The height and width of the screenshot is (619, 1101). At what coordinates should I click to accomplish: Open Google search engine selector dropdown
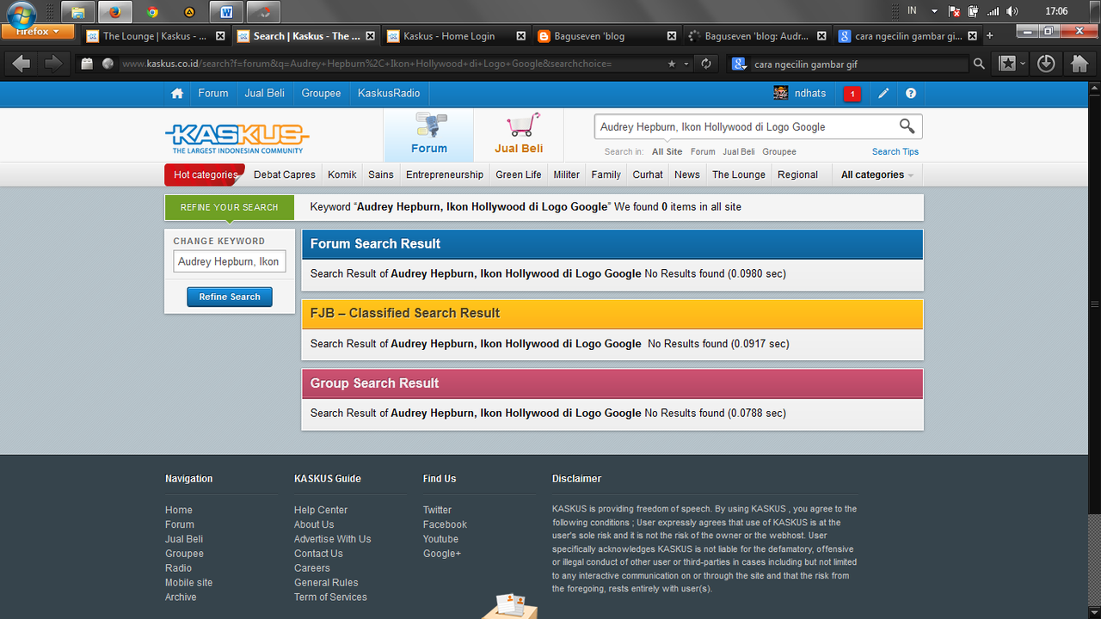tap(739, 64)
